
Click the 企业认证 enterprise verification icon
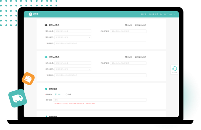(150, 14)
